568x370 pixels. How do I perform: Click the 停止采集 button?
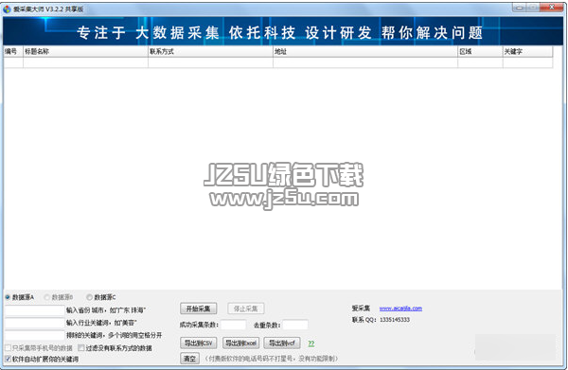[245, 308]
